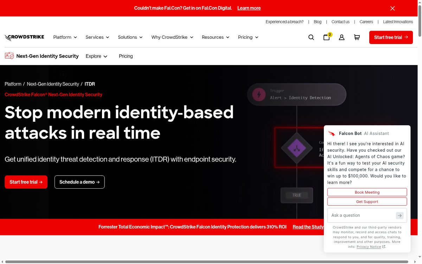Screen dimensions: 422x264
Task: Click the Get Support chat button
Action: [367, 202]
